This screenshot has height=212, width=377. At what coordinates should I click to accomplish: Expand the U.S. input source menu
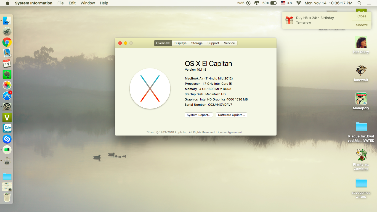click(286, 3)
